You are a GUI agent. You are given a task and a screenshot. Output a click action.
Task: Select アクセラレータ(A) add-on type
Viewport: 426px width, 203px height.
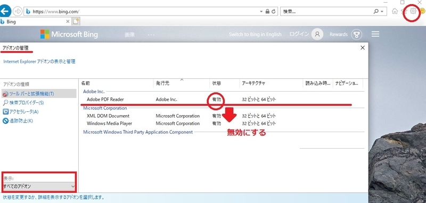pos(21,112)
